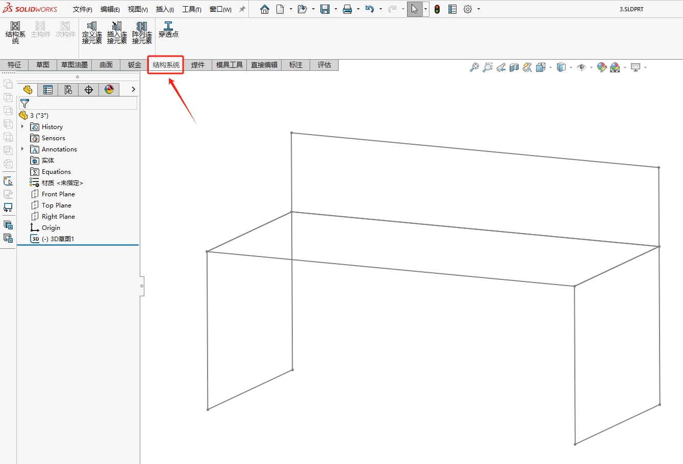Open the Options gear dropdown arrow
The image size is (683, 464).
[x=478, y=9]
